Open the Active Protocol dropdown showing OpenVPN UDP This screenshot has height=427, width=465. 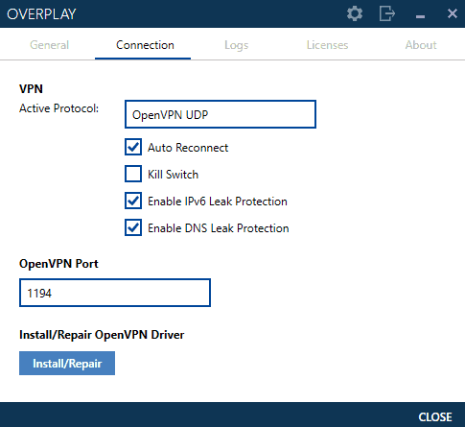coord(221,114)
